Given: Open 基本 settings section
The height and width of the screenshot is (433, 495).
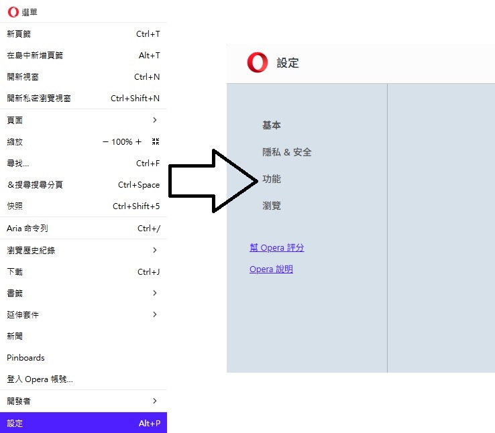Looking at the screenshot, I should click(272, 125).
